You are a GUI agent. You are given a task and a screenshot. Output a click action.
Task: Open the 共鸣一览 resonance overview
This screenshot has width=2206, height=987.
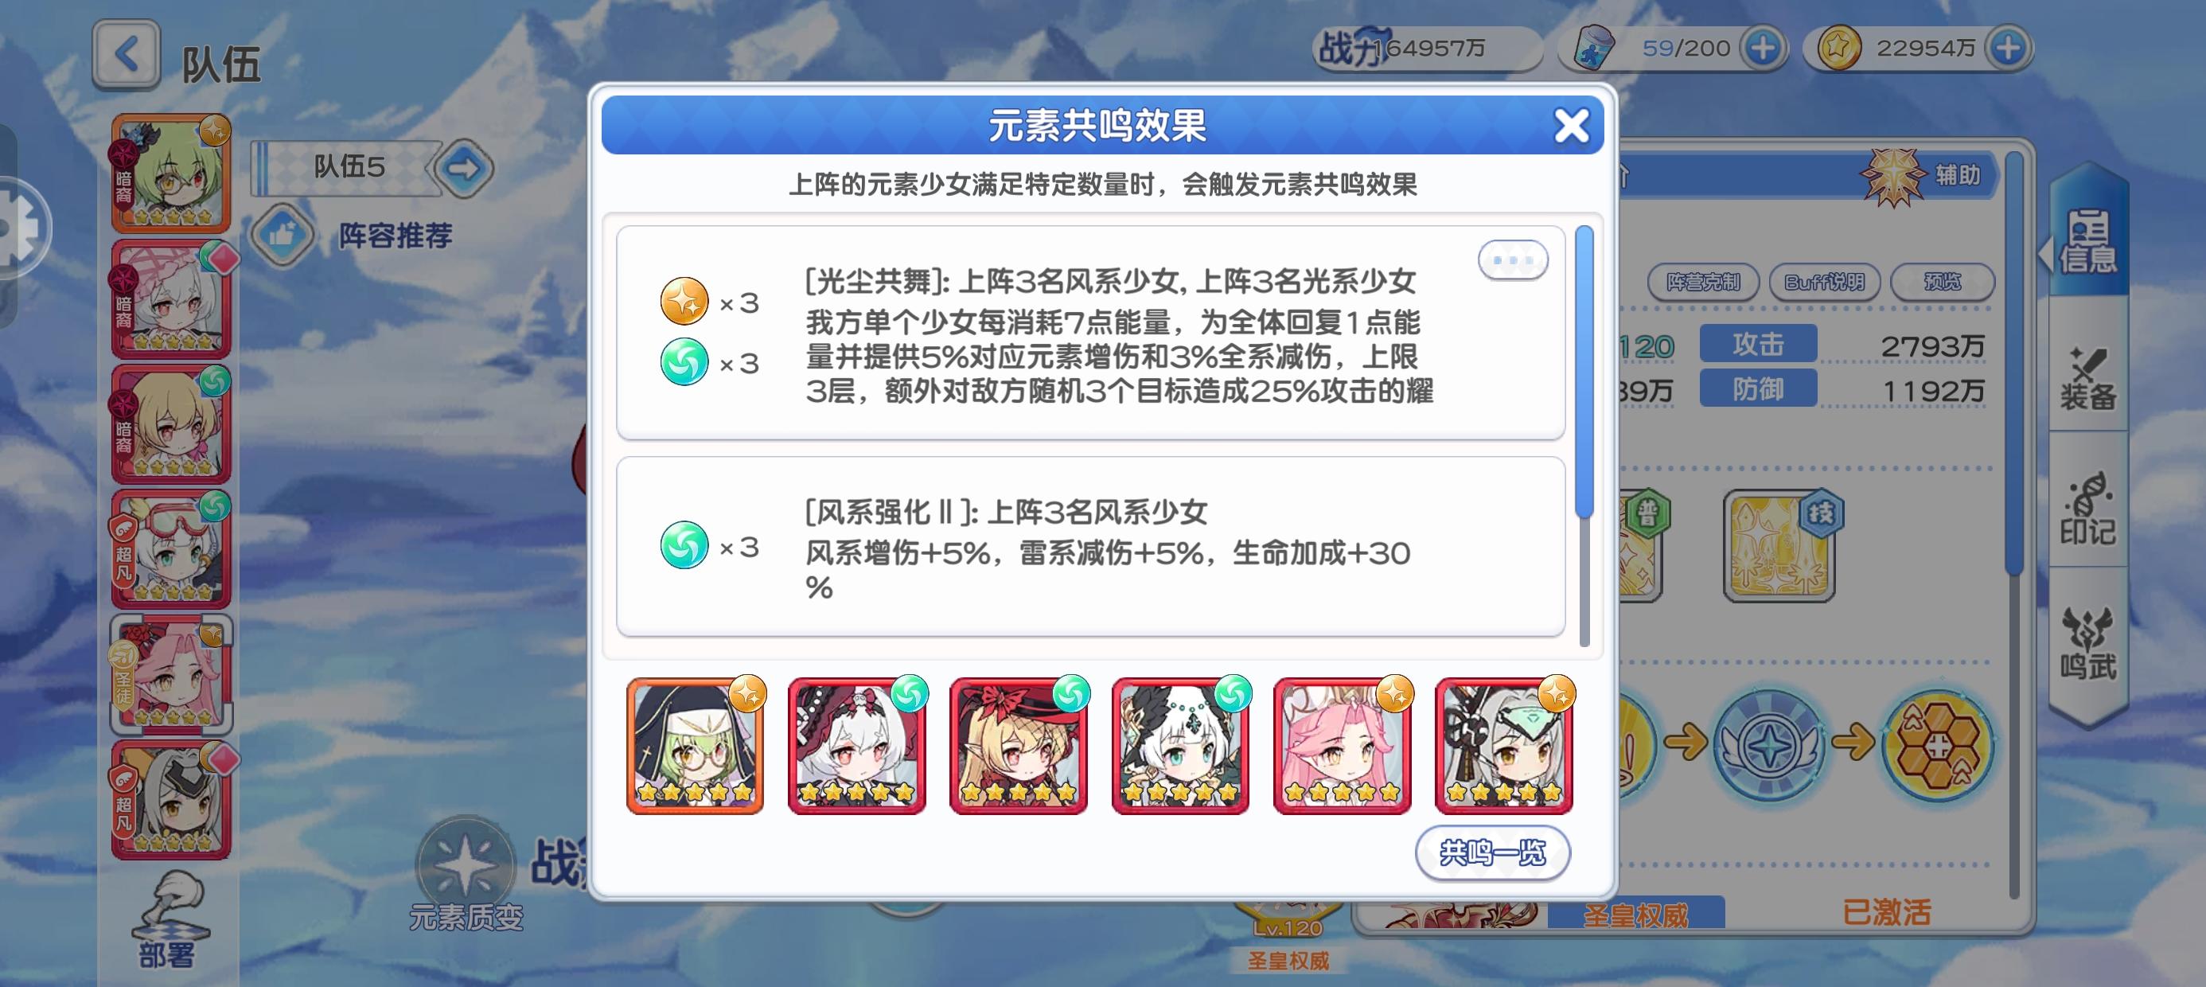point(1492,852)
